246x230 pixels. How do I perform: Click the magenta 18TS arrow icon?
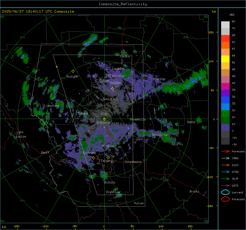click(x=225, y=186)
